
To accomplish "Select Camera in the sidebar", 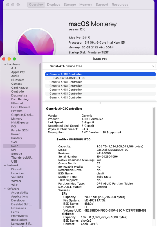I will (x=17, y=84).
